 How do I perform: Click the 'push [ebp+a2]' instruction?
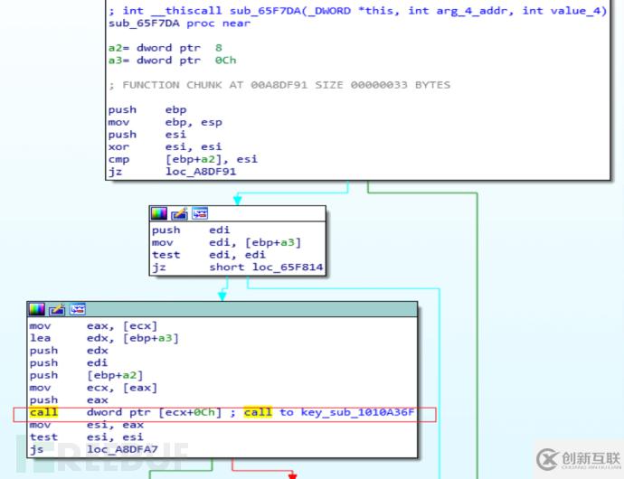point(86,375)
